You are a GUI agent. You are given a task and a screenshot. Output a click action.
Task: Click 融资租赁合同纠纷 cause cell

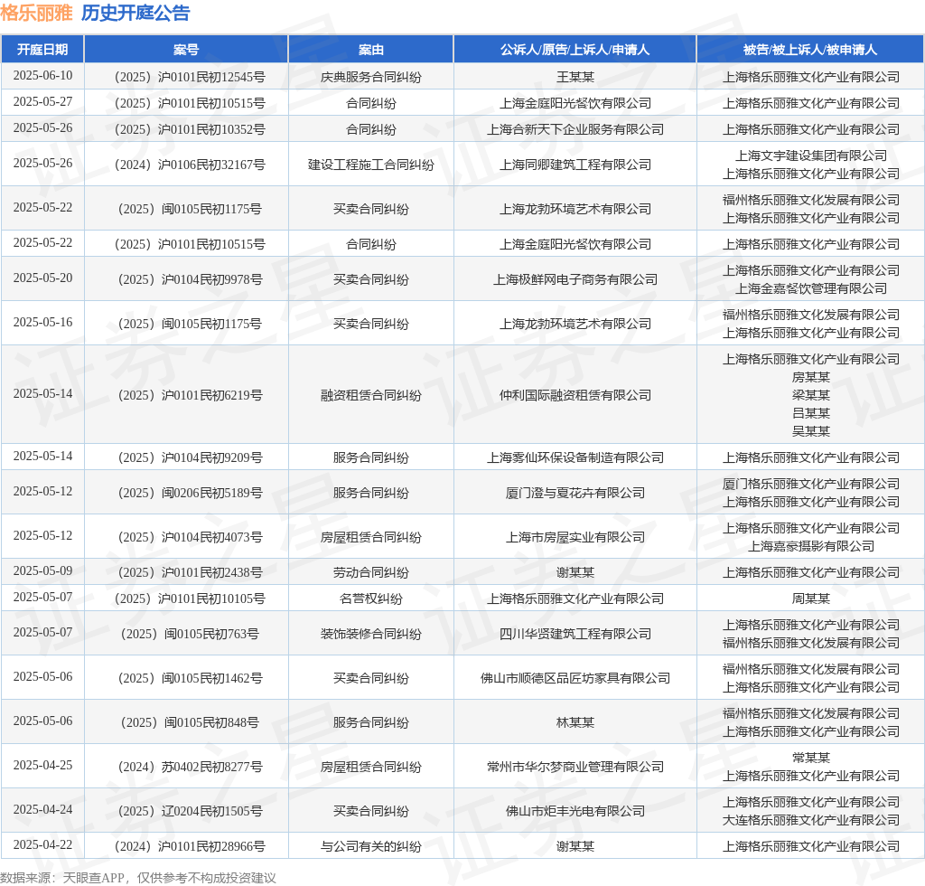[371, 395]
